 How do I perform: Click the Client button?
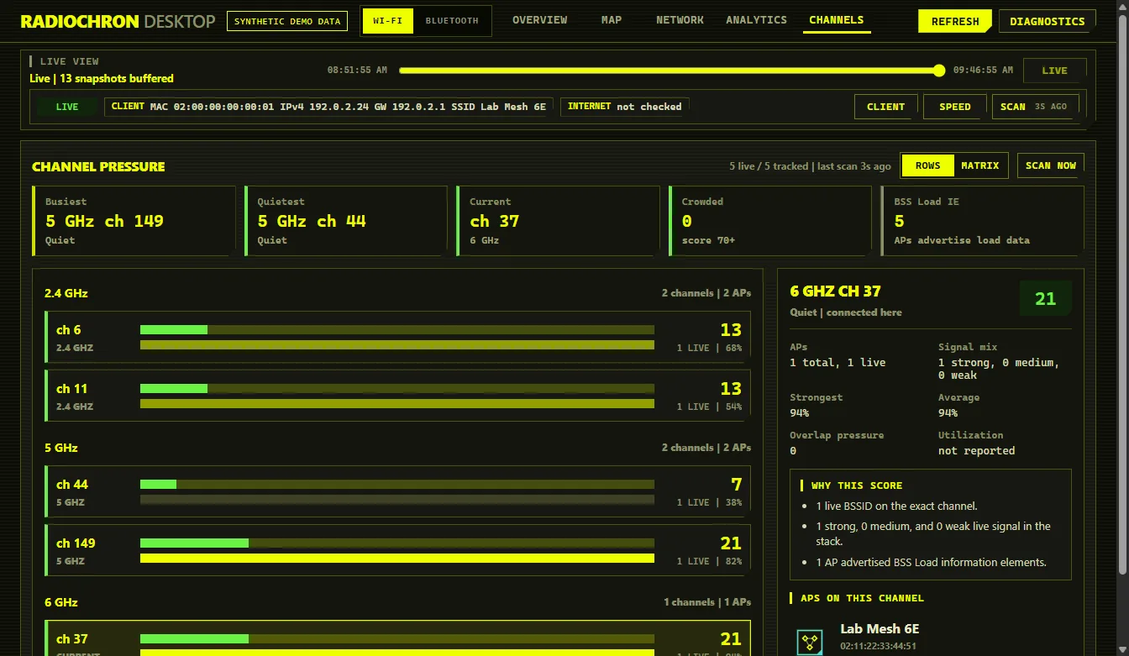(885, 107)
